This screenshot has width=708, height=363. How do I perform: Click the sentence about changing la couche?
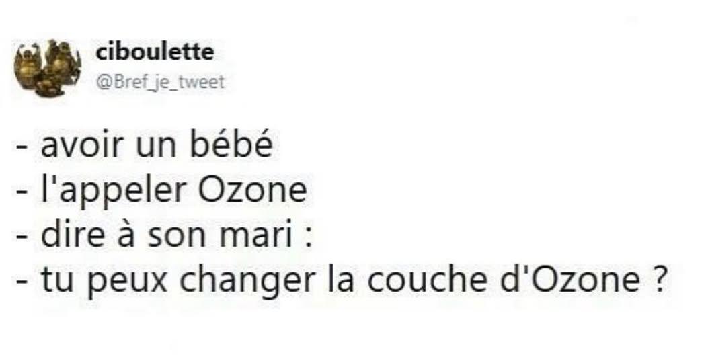coord(342,281)
